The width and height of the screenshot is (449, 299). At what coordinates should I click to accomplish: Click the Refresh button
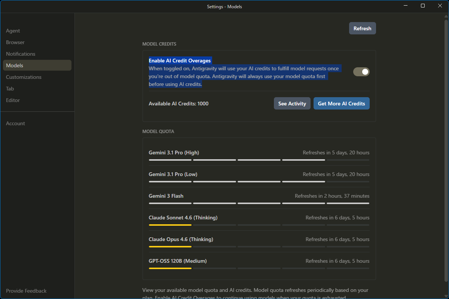(362, 28)
